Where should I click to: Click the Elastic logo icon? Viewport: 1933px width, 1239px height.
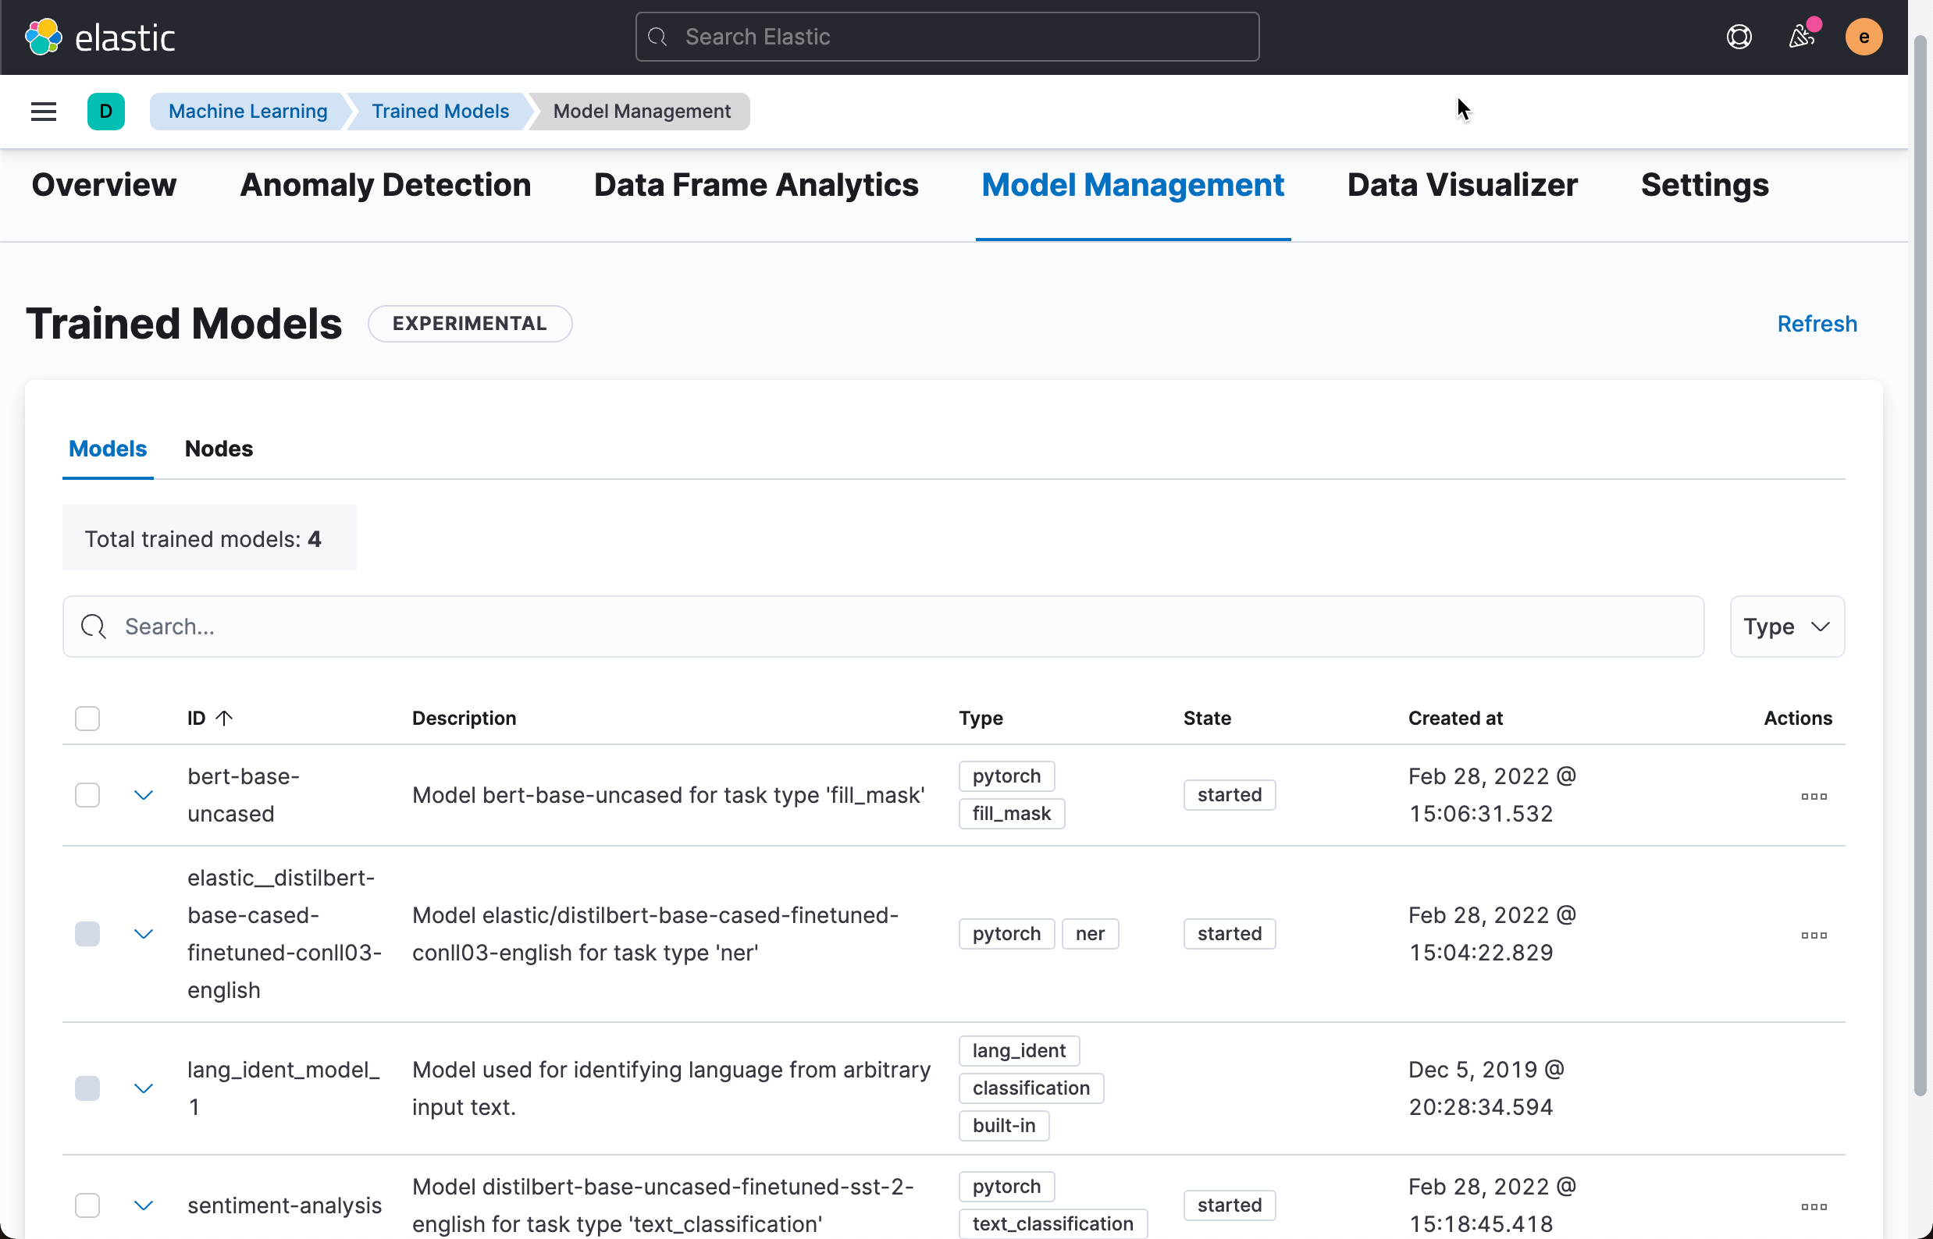point(44,37)
